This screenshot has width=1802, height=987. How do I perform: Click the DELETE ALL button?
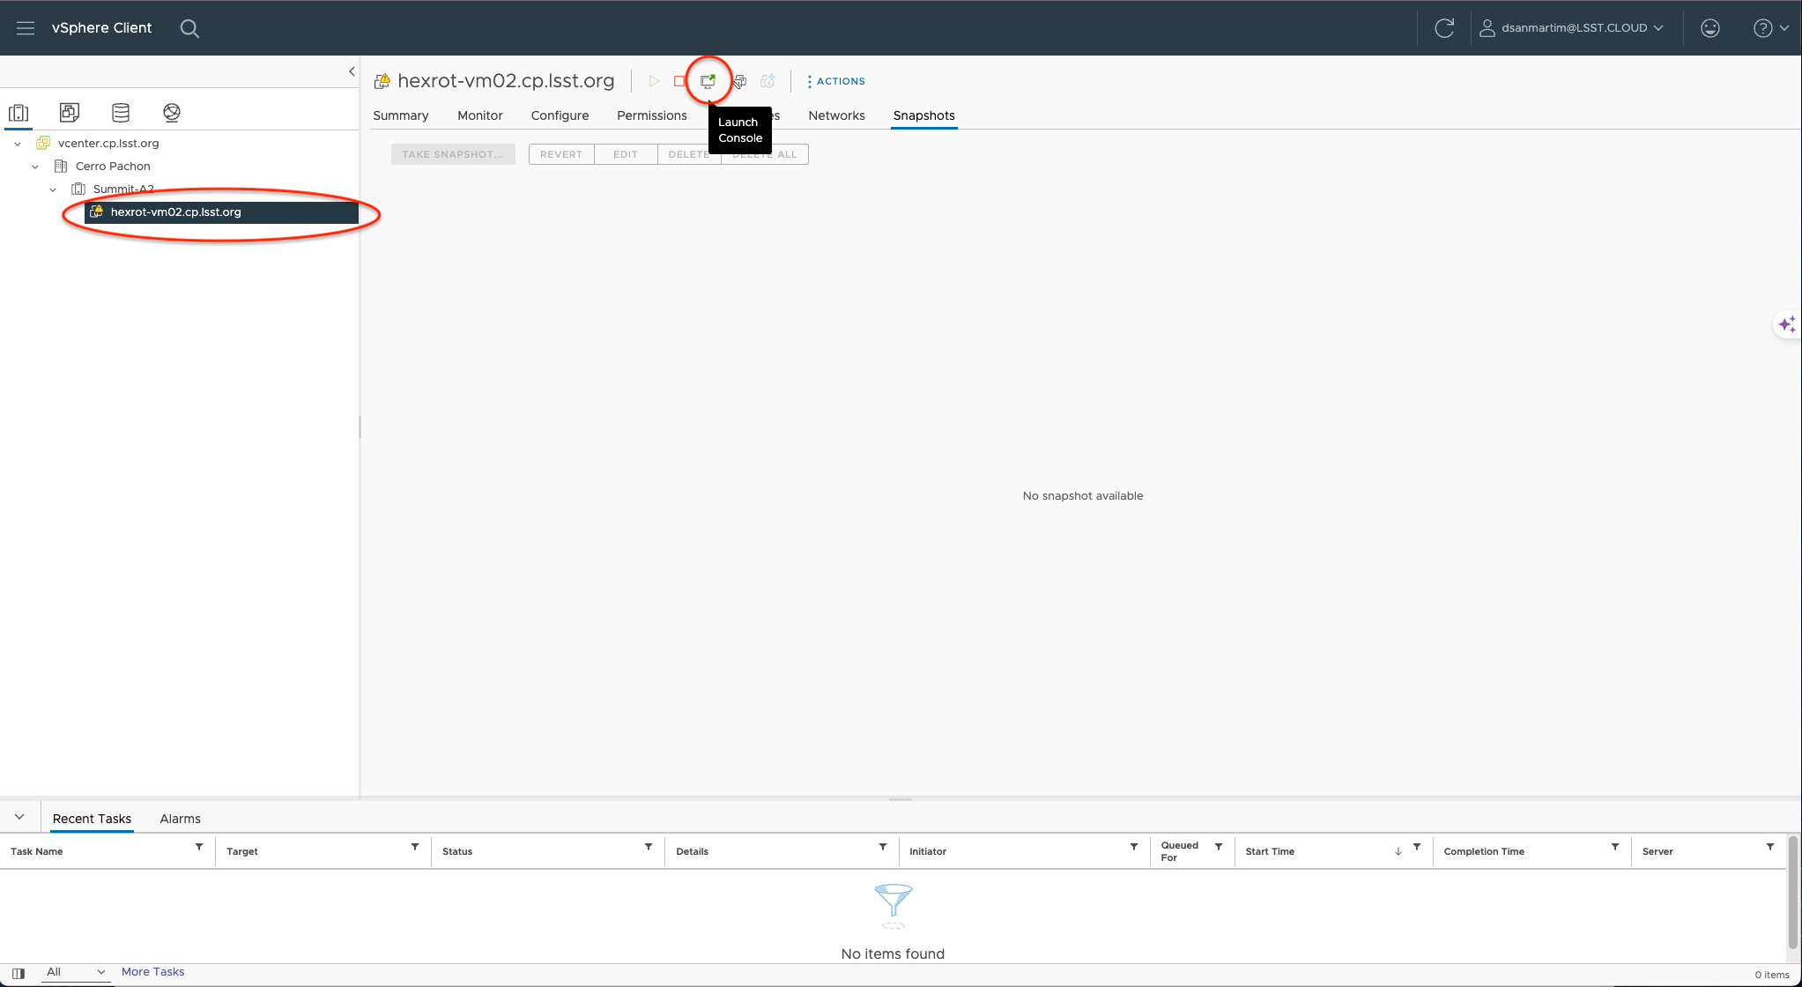pyautogui.click(x=765, y=154)
